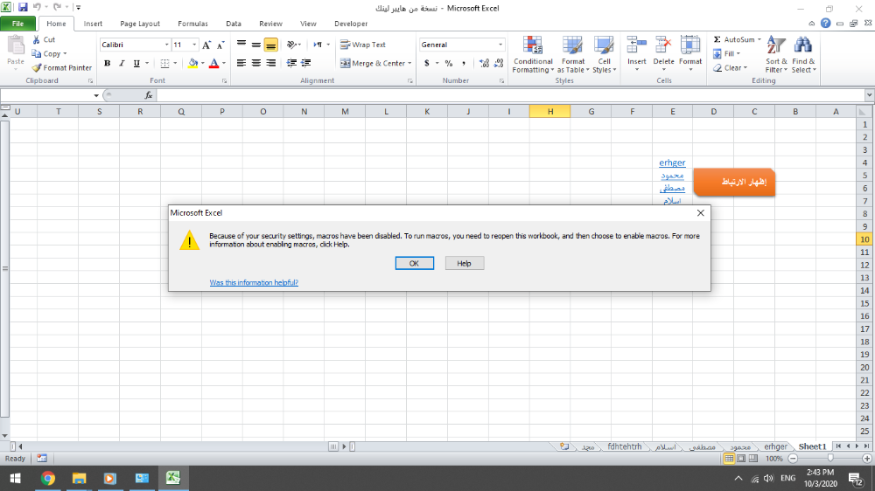Click the Paste clipboard icon
Screen dimensions: 875x491
click(x=15, y=47)
